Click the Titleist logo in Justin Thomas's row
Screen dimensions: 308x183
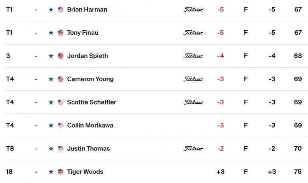(193, 149)
